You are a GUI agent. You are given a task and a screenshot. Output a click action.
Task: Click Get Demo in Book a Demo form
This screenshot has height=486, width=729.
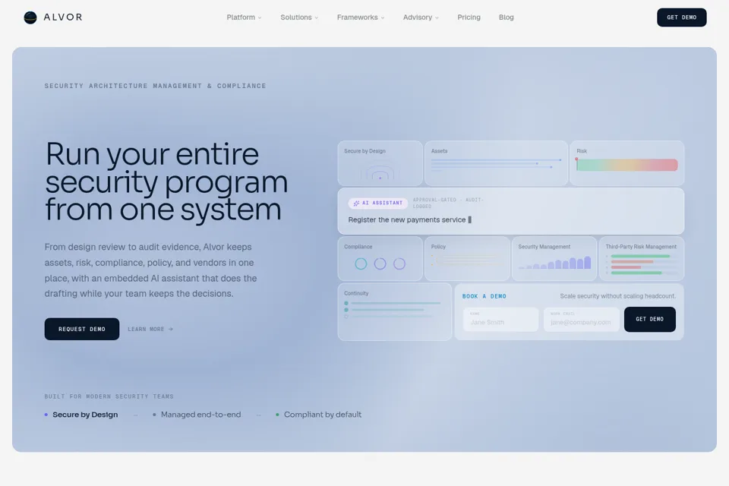pos(649,319)
